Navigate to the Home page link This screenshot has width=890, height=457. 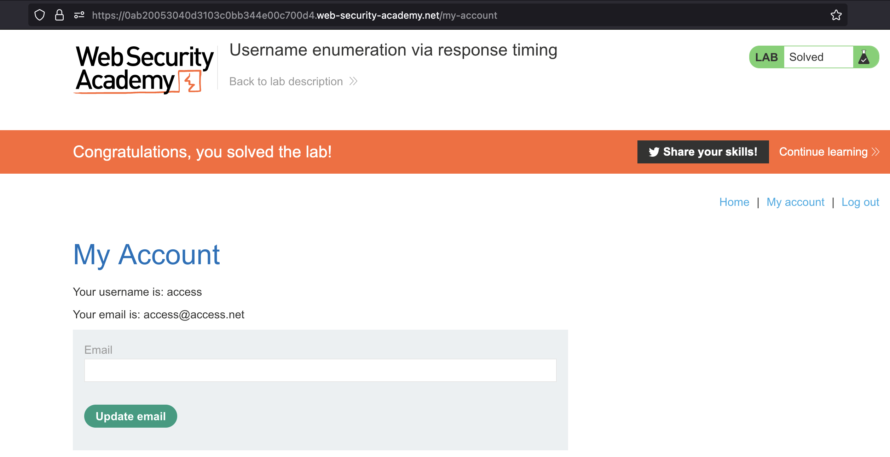point(734,202)
